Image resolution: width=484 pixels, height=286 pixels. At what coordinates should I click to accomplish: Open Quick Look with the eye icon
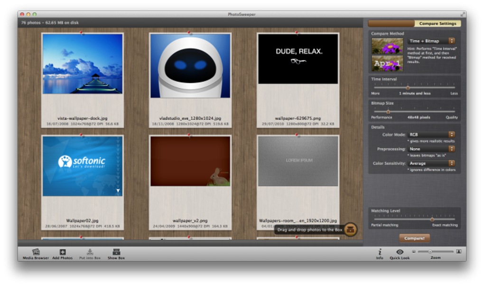pos(400,252)
